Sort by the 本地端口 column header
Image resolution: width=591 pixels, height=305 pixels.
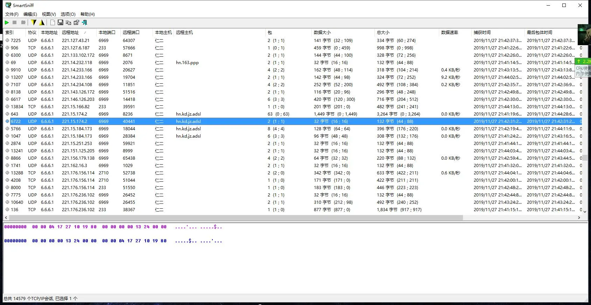tap(108, 32)
